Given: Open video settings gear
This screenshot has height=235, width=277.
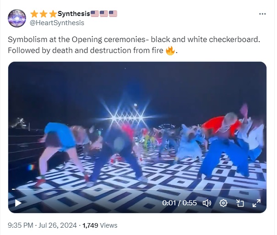Looking at the screenshot, I should [223, 203].
